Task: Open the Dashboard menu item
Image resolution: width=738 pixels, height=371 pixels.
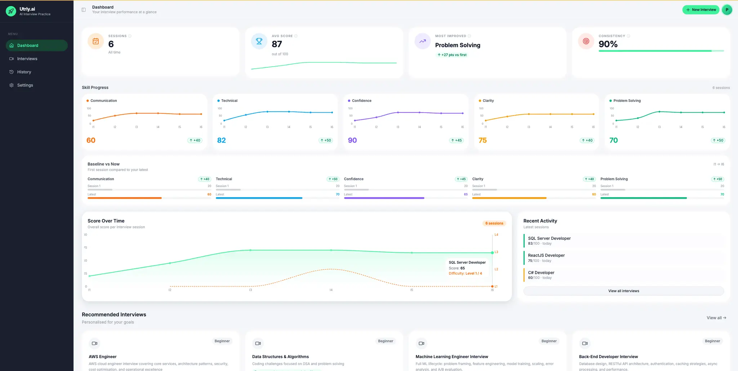Action: click(x=36, y=45)
